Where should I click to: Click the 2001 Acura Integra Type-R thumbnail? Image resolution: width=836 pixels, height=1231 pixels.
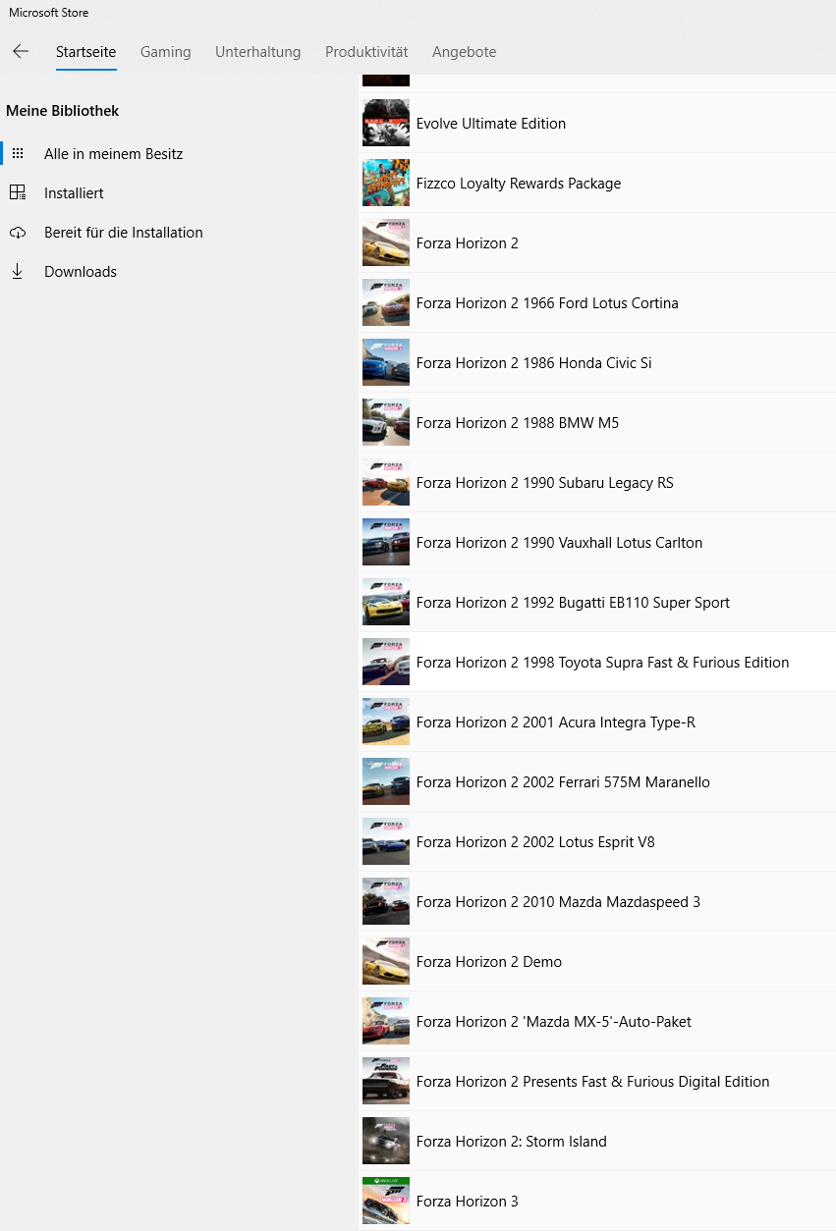point(386,722)
